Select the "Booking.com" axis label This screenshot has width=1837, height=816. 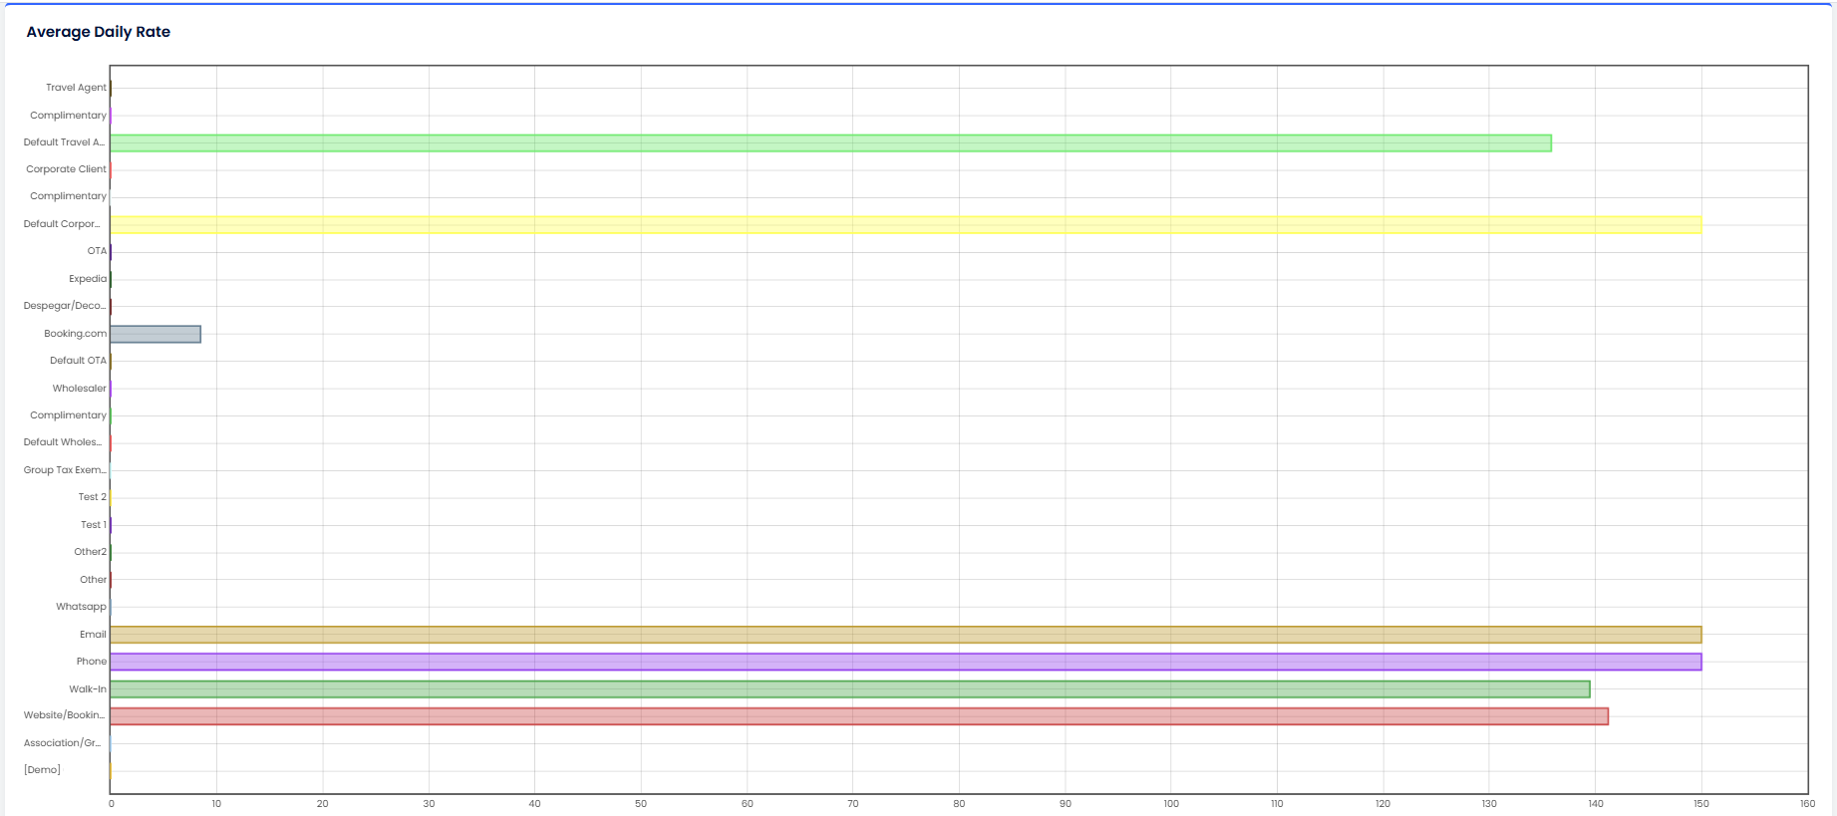tap(75, 334)
